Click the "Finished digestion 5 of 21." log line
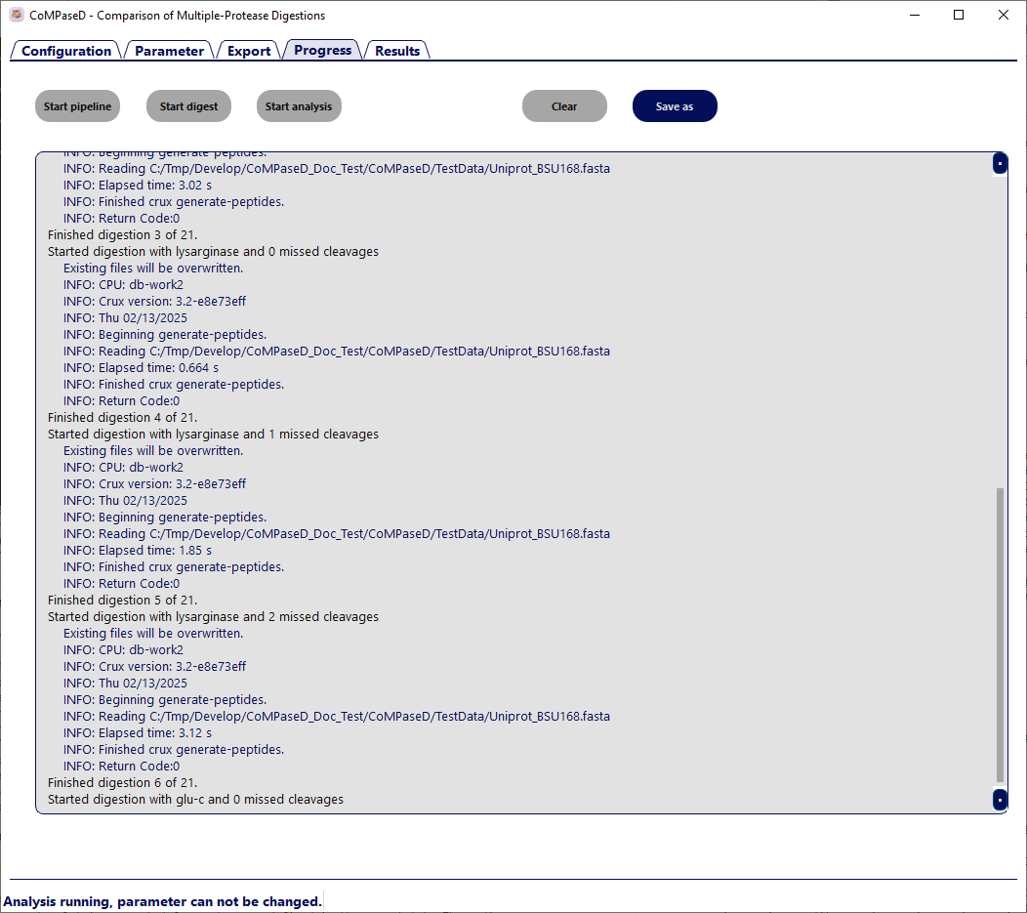The width and height of the screenshot is (1027, 913). (x=123, y=601)
